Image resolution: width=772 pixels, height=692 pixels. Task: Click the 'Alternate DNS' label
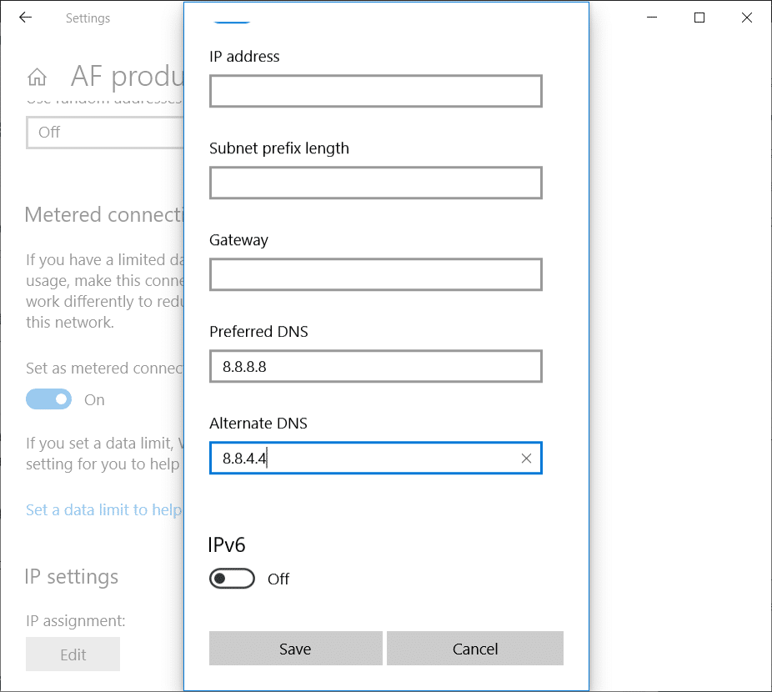click(258, 423)
